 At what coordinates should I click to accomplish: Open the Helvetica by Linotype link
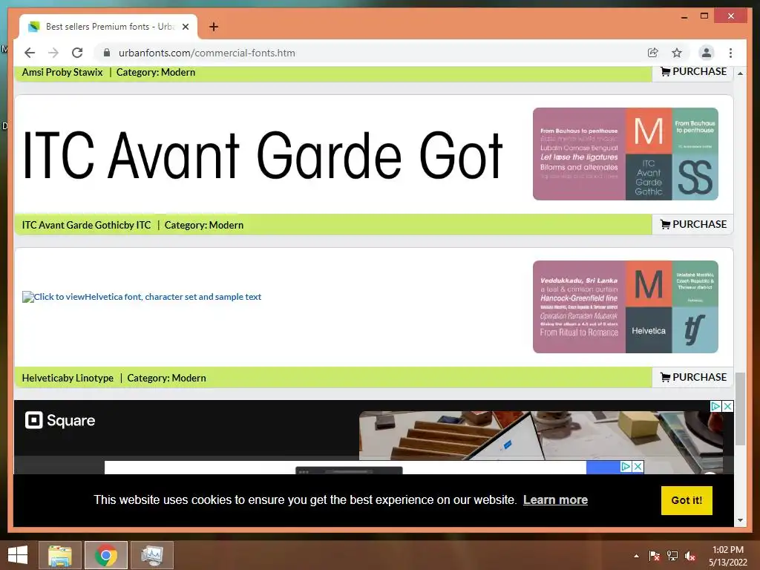pos(68,378)
